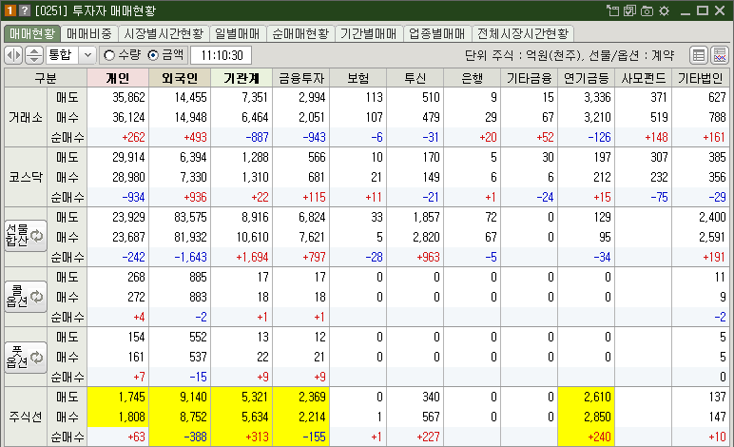Click the 보험 column header
The height and width of the screenshot is (447, 734).
tap(358, 78)
